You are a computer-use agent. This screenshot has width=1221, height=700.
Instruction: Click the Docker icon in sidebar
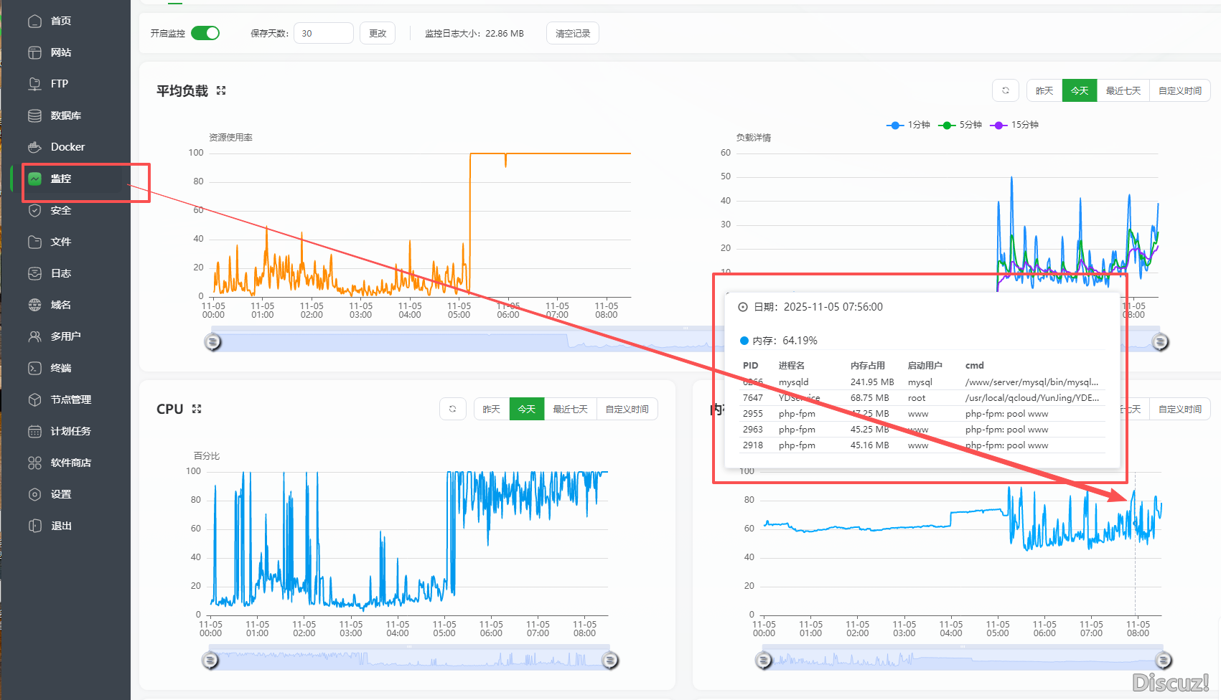(x=34, y=147)
